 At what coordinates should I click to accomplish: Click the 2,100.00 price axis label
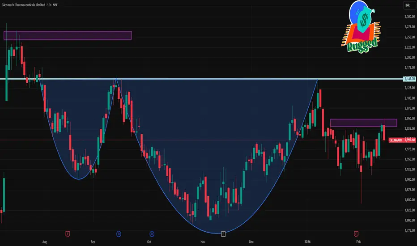pos(409,98)
